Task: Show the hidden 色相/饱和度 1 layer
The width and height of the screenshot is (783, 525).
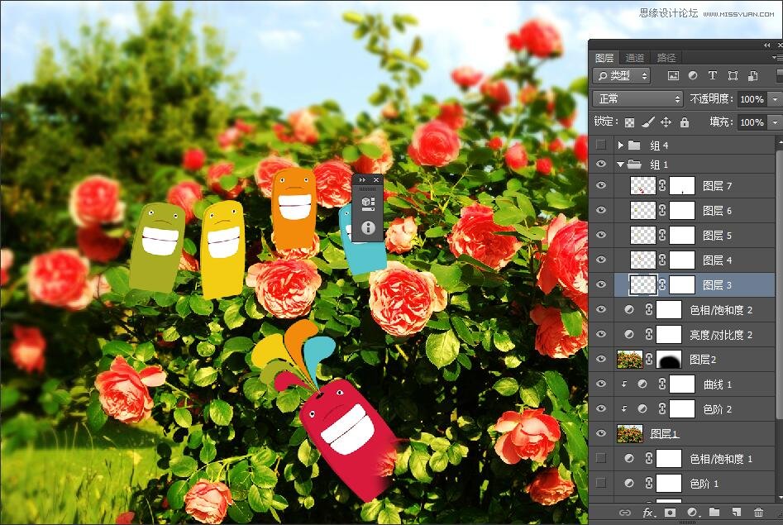Action: click(x=601, y=458)
